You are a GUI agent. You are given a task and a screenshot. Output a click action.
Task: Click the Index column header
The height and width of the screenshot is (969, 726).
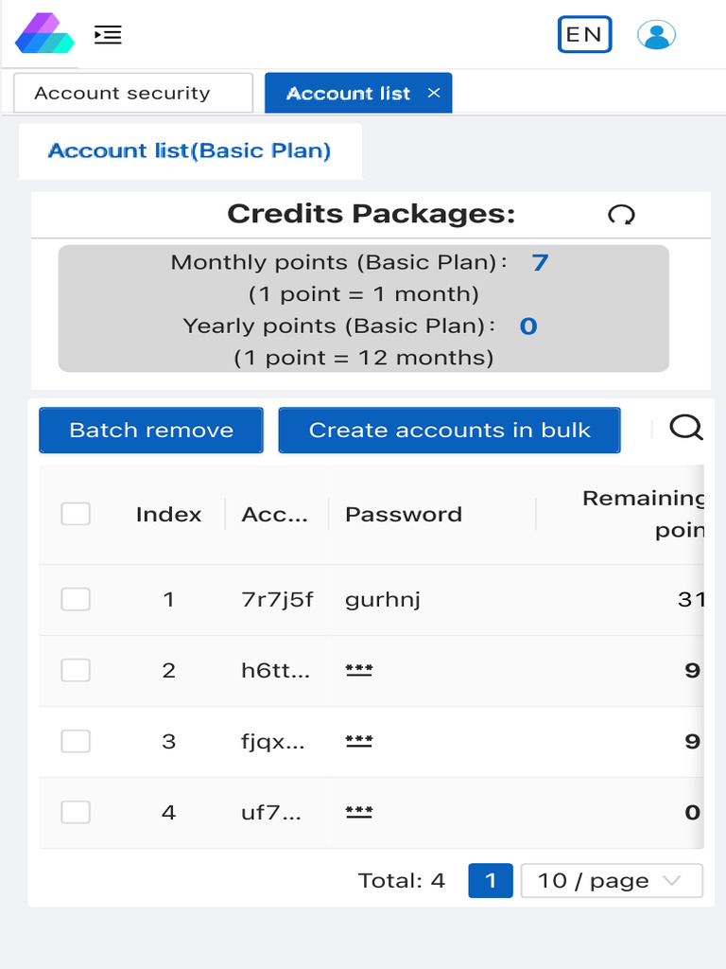click(168, 514)
